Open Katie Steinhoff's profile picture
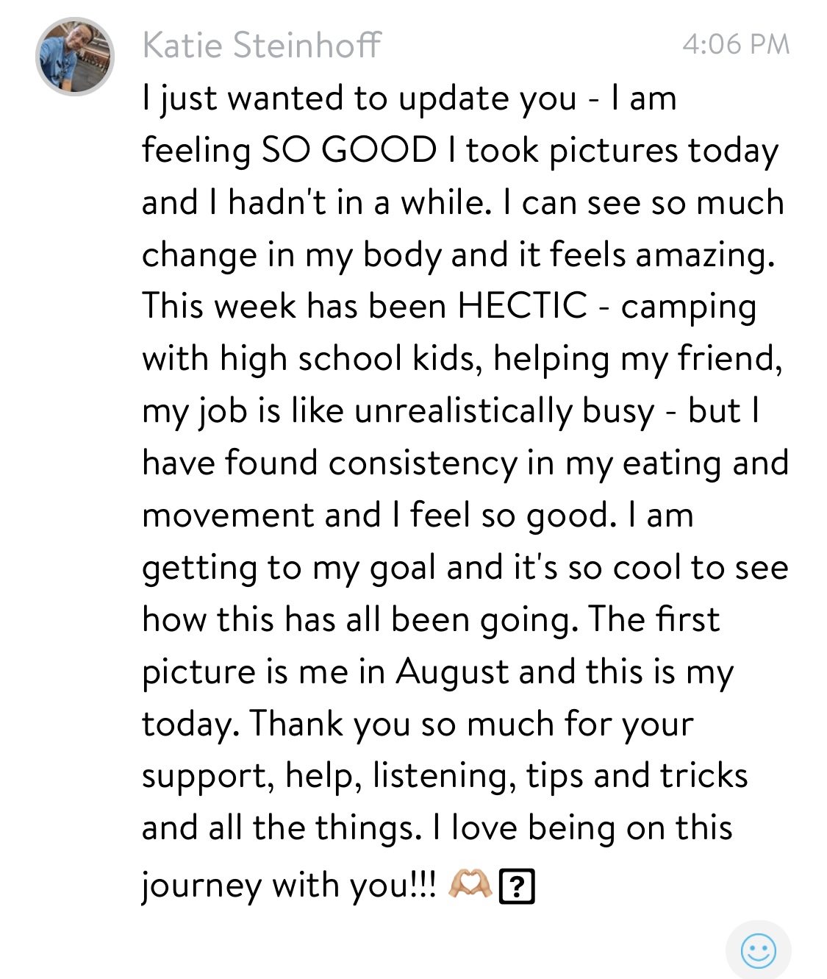 tap(75, 57)
